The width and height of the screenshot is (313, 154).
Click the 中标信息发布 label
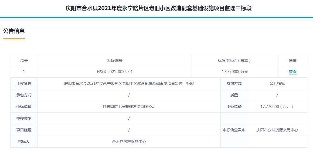pos(234,130)
